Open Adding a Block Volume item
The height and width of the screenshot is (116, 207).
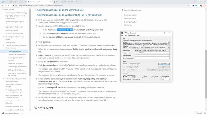(16, 70)
